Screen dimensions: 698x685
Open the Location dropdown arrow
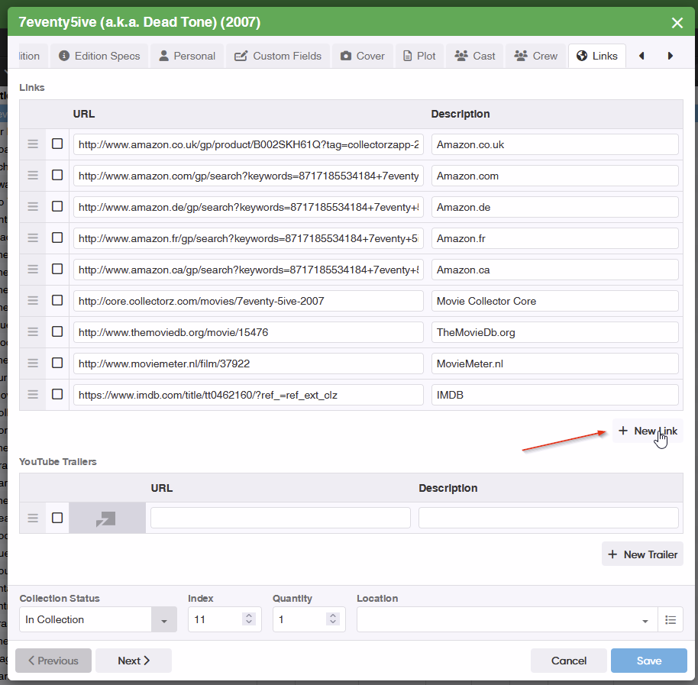tap(645, 620)
